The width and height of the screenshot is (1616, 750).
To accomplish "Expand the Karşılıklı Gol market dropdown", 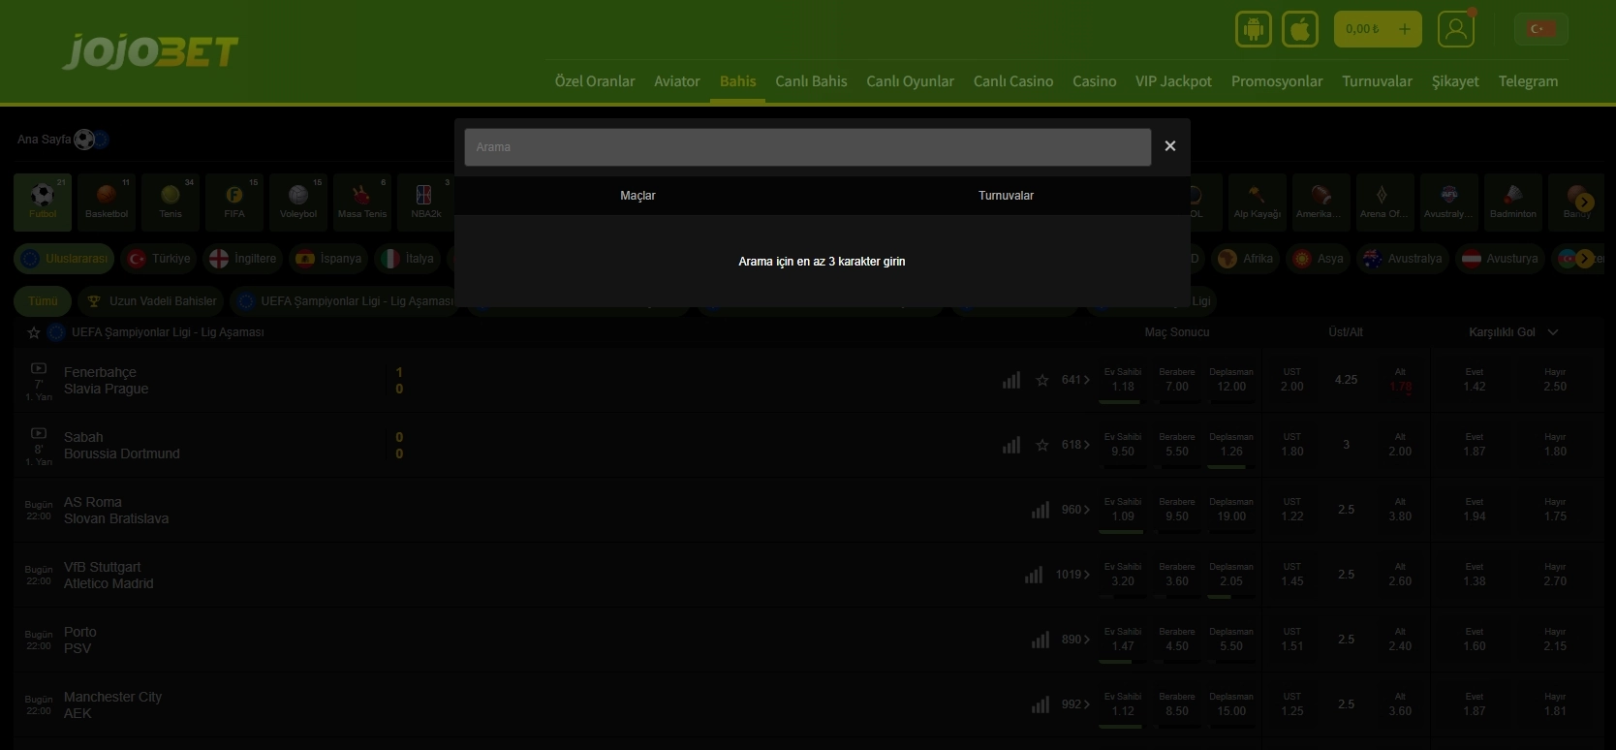I will tap(1553, 332).
